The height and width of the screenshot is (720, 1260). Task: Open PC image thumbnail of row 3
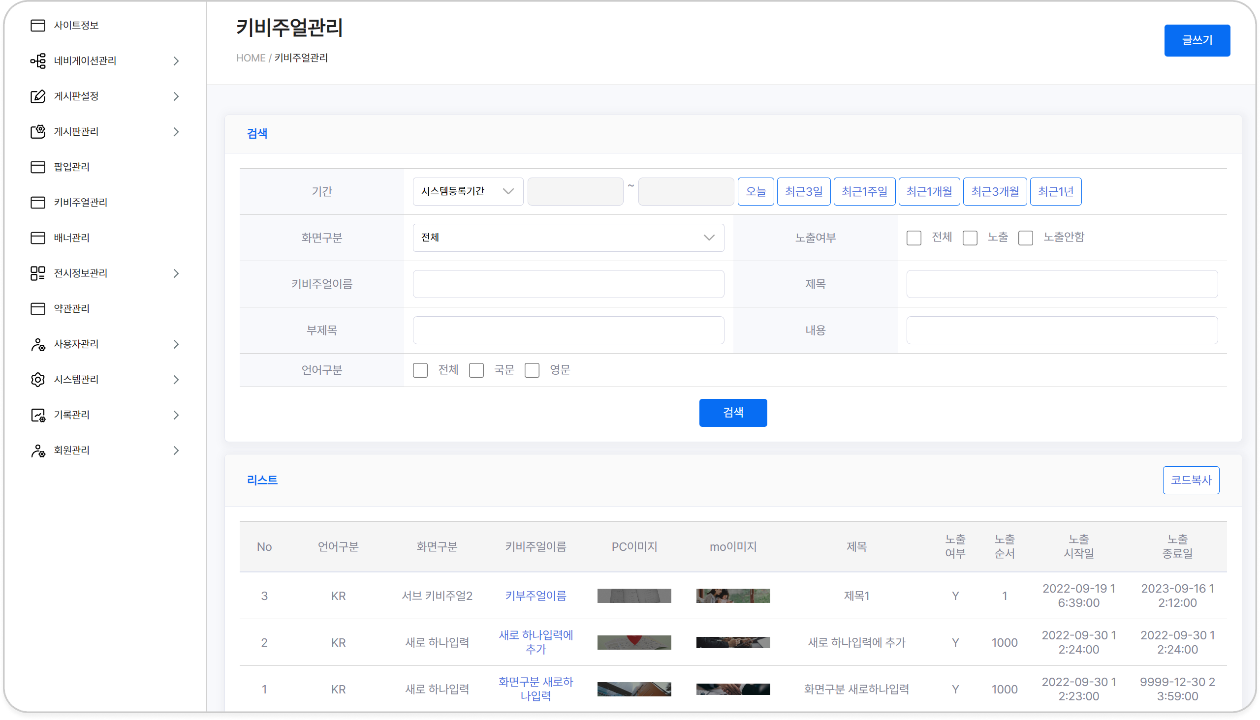tap(634, 596)
